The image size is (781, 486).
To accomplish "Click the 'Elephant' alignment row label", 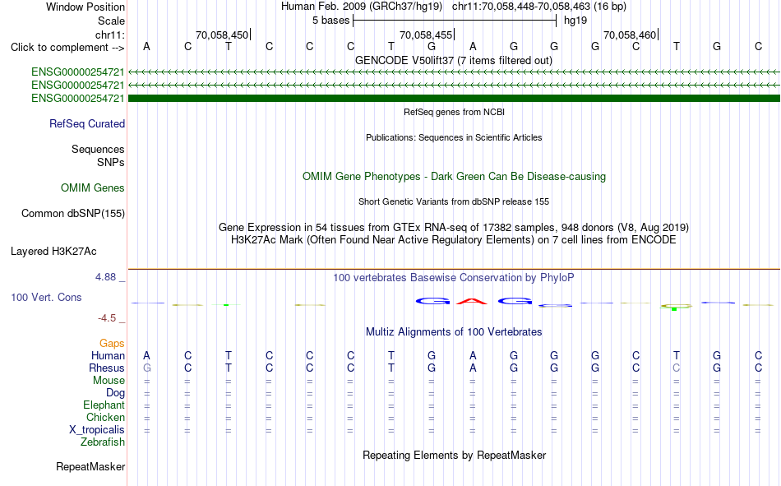I will point(104,405).
